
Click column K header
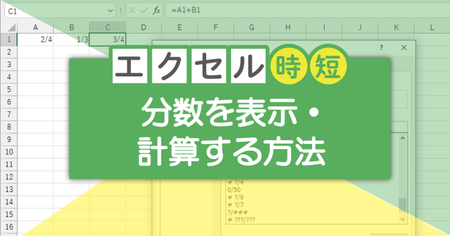pyautogui.click(x=396, y=28)
